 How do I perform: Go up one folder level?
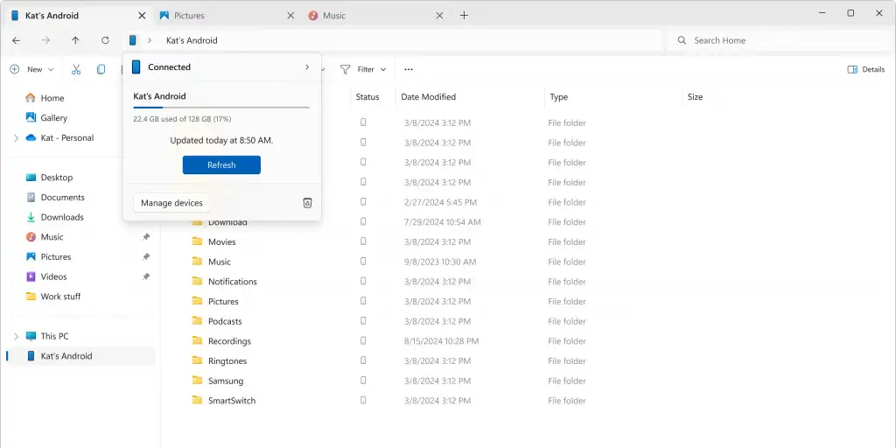pyautogui.click(x=75, y=40)
